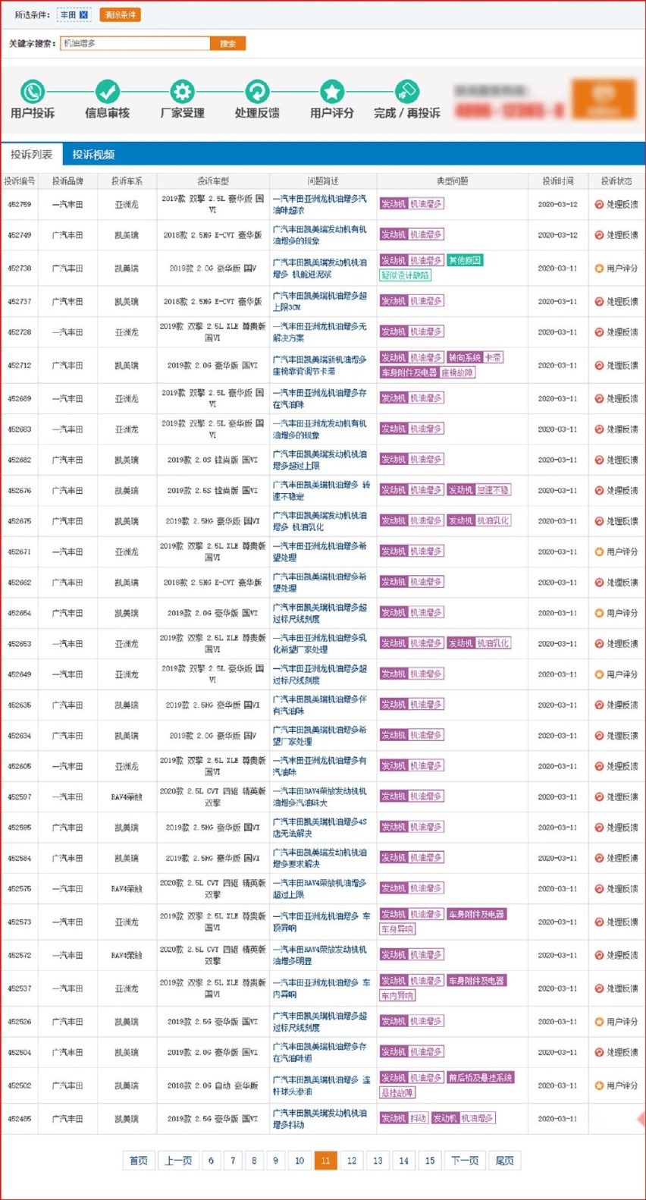Go to 首页 first page
Screen dimensions: 646x1200
[138, 1161]
